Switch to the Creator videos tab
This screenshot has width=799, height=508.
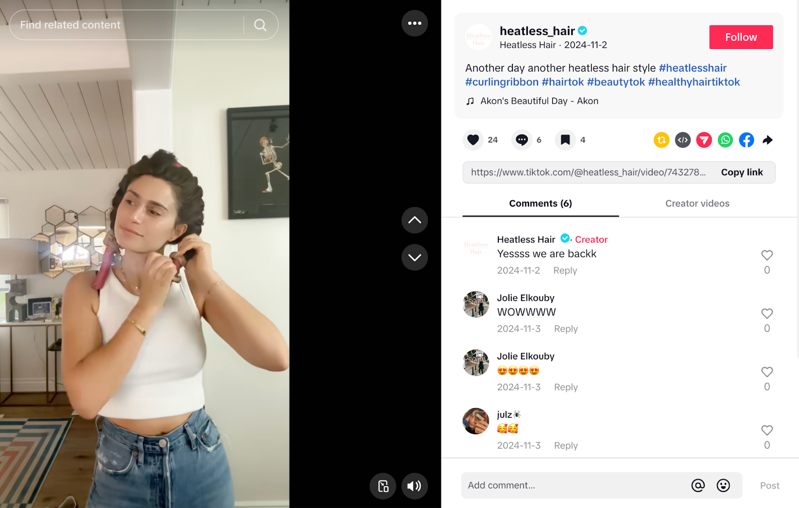[x=697, y=204]
